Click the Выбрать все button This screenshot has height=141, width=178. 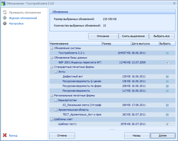click(x=162, y=36)
